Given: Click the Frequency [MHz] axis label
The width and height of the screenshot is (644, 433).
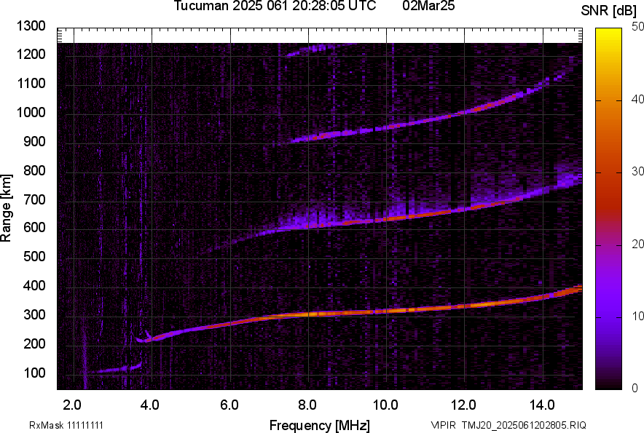Looking at the screenshot, I should click(319, 425).
